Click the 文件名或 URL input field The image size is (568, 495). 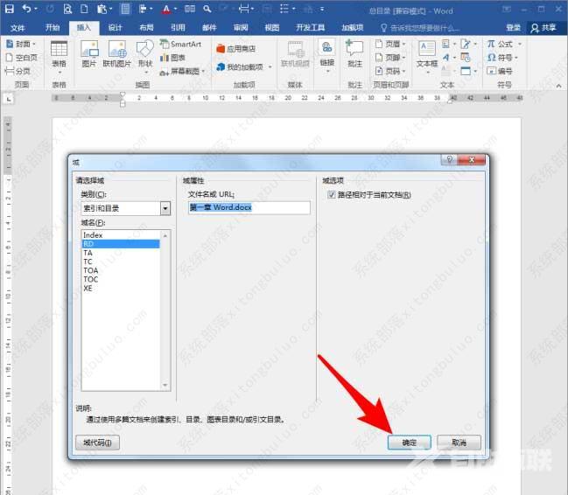click(249, 207)
